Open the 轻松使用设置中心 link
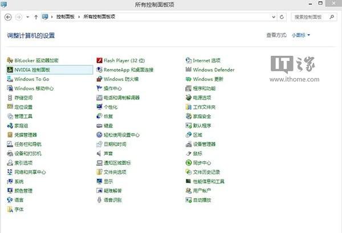The height and width of the screenshot is (233, 342). (121, 135)
